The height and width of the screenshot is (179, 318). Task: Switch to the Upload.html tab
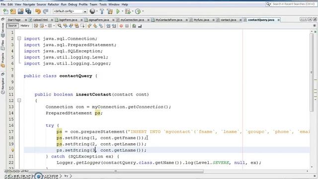coord(40,20)
